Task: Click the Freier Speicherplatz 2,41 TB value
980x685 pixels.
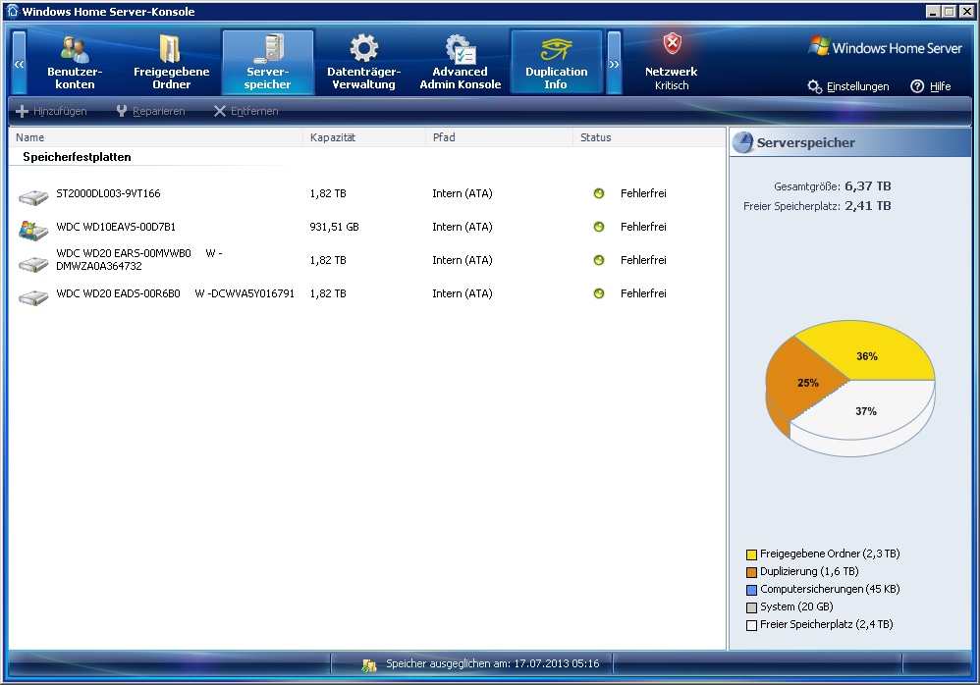Action: coord(867,205)
